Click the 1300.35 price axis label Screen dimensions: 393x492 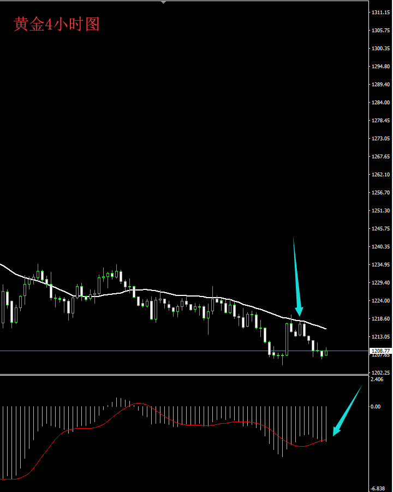pos(380,48)
